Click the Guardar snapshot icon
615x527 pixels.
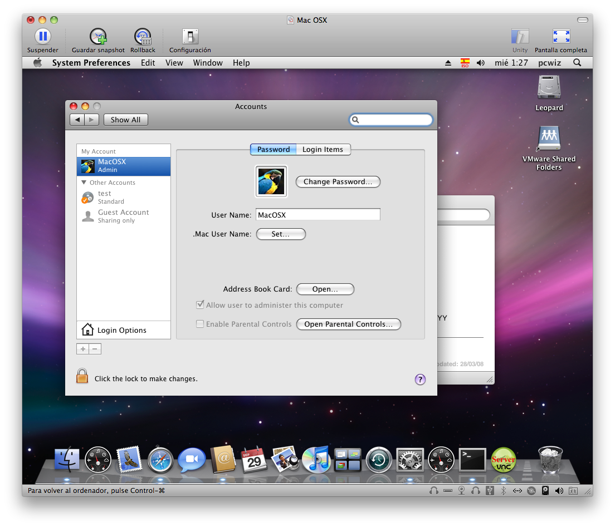[x=98, y=37]
